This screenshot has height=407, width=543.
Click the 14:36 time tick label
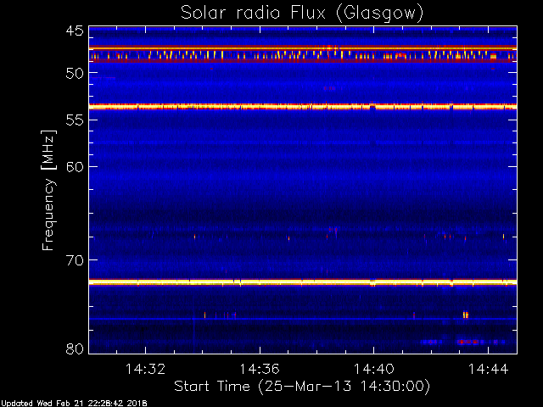click(260, 369)
